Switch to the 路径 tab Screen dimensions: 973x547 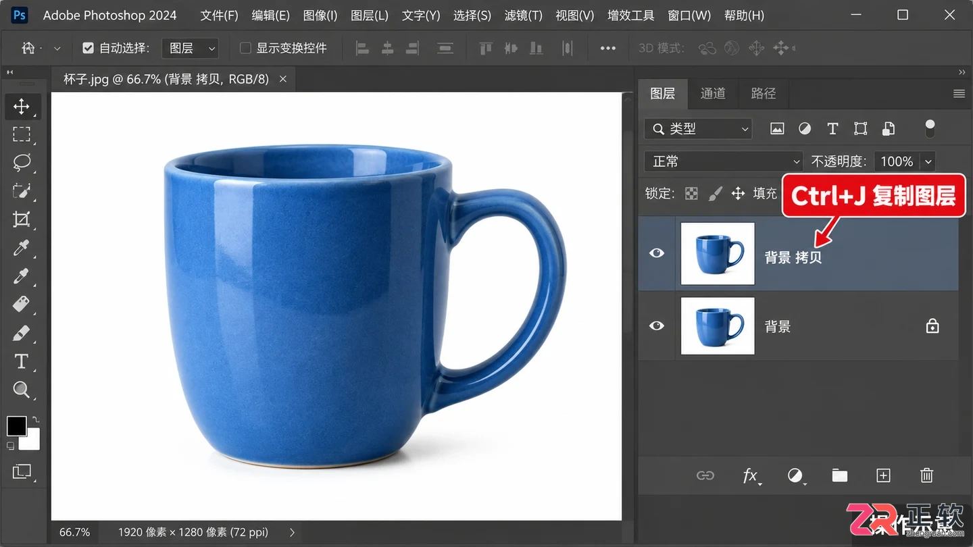coord(764,94)
